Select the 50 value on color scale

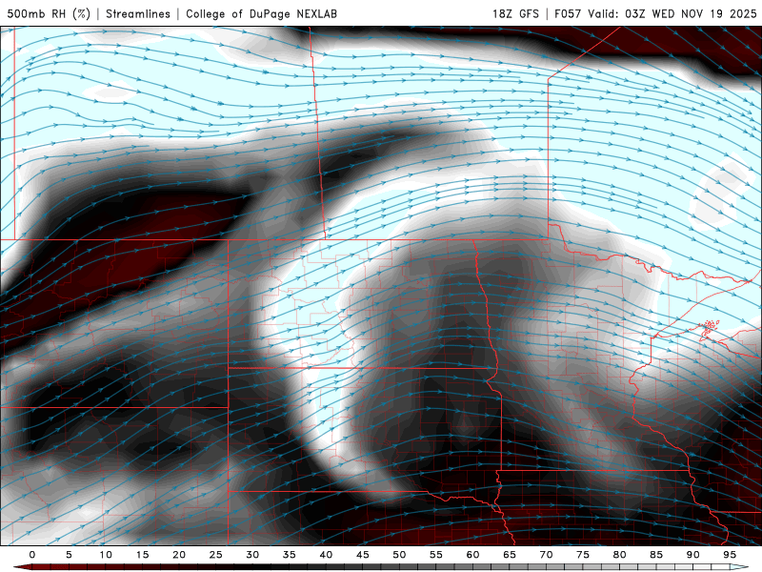pyautogui.click(x=399, y=555)
